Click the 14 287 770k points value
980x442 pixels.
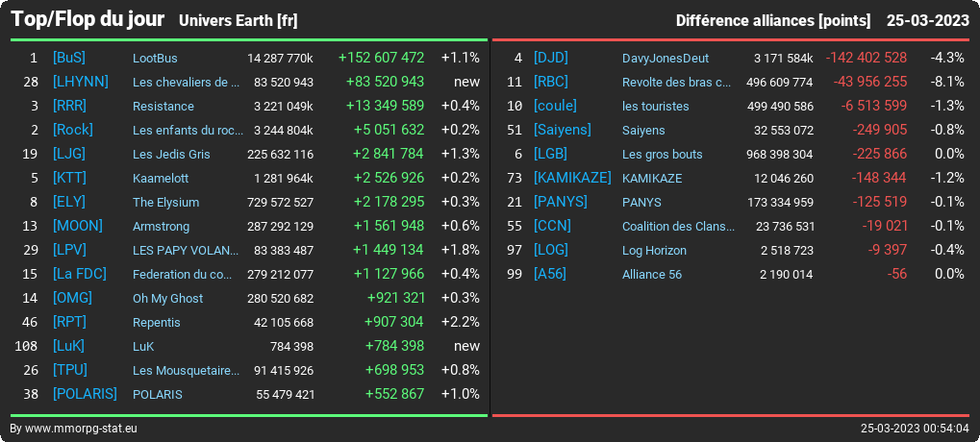[x=280, y=58]
